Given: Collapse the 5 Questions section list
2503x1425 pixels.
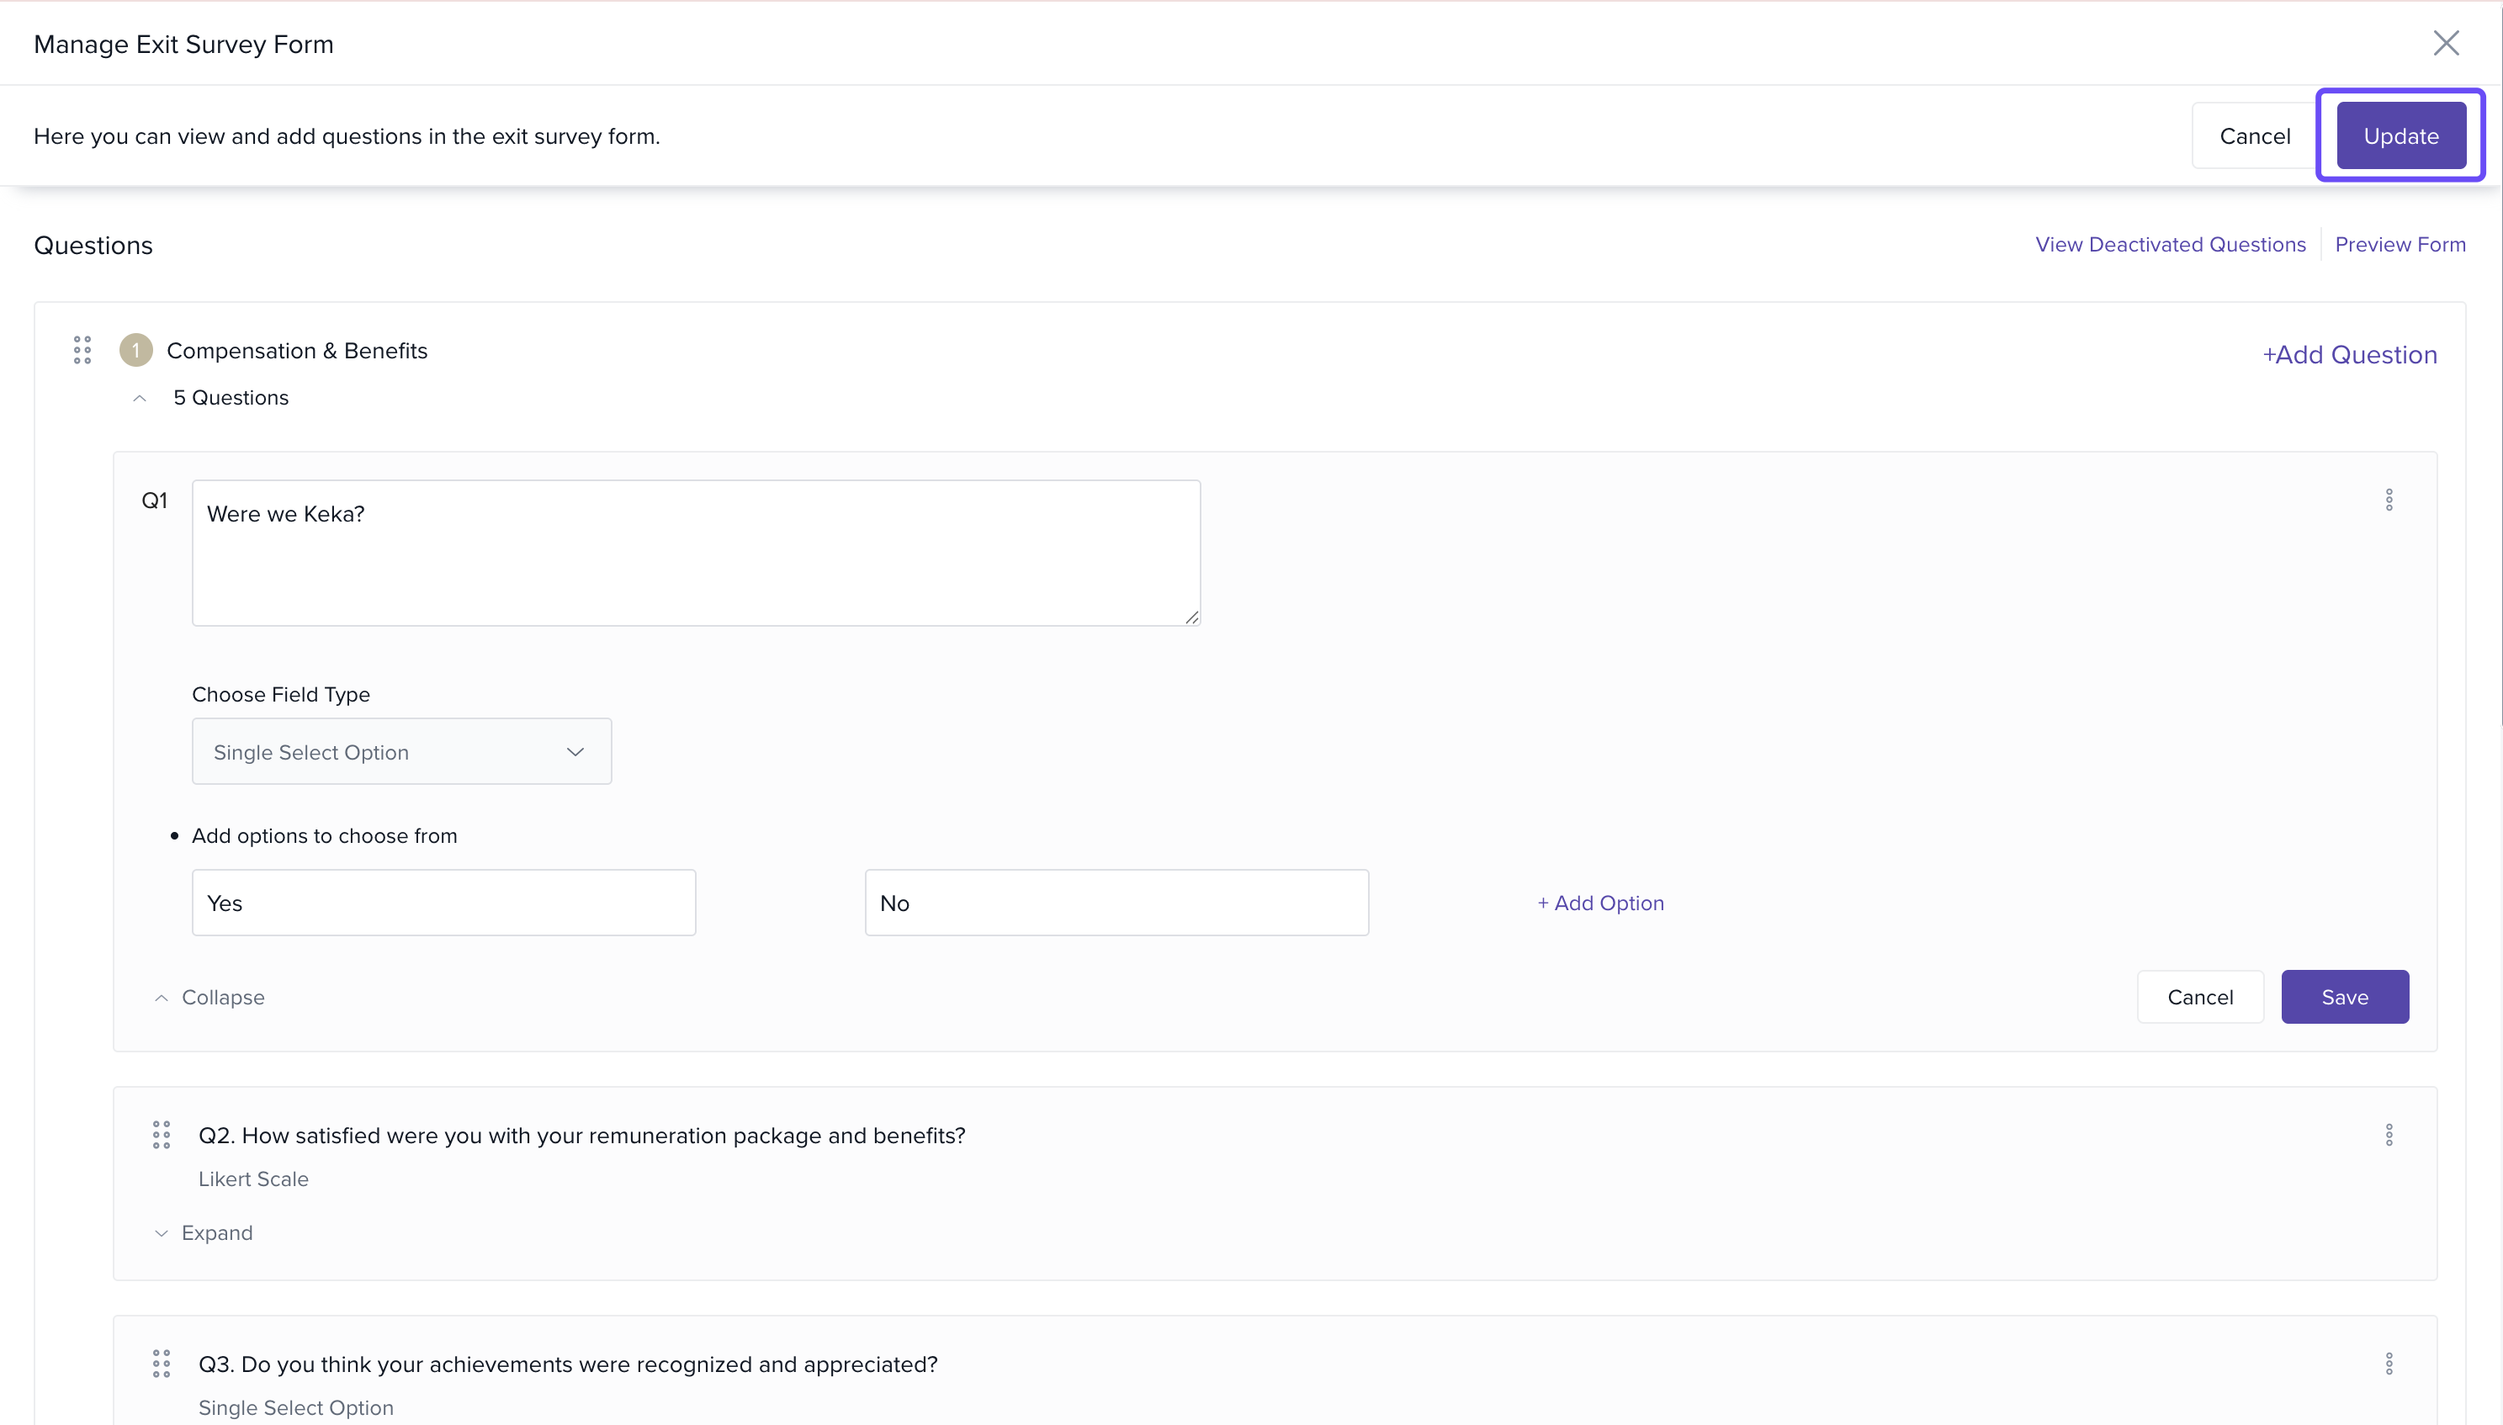Looking at the screenshot, I should (140, 399).
